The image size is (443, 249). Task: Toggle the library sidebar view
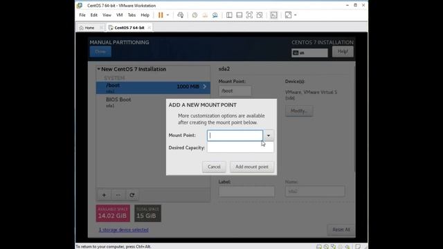[229, 15]
